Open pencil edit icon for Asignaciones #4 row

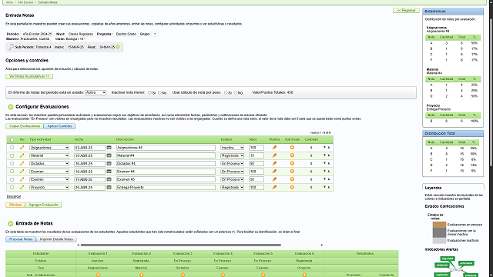click(x=22, y=147)
